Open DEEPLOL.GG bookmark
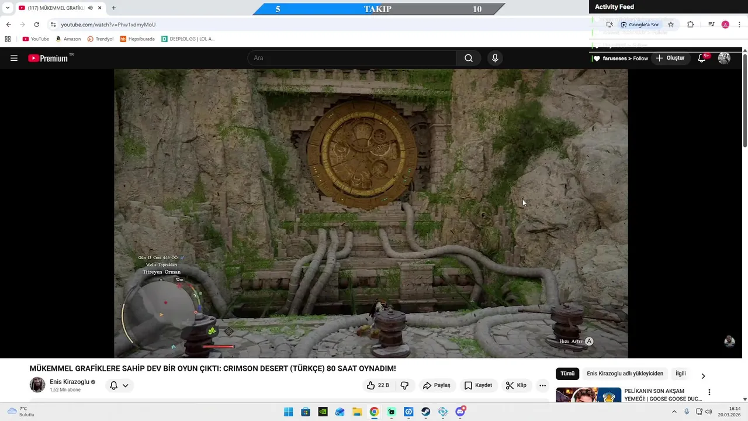 coord(188,39)
